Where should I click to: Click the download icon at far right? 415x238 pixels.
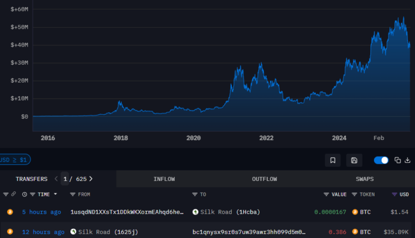click(408, 161)
